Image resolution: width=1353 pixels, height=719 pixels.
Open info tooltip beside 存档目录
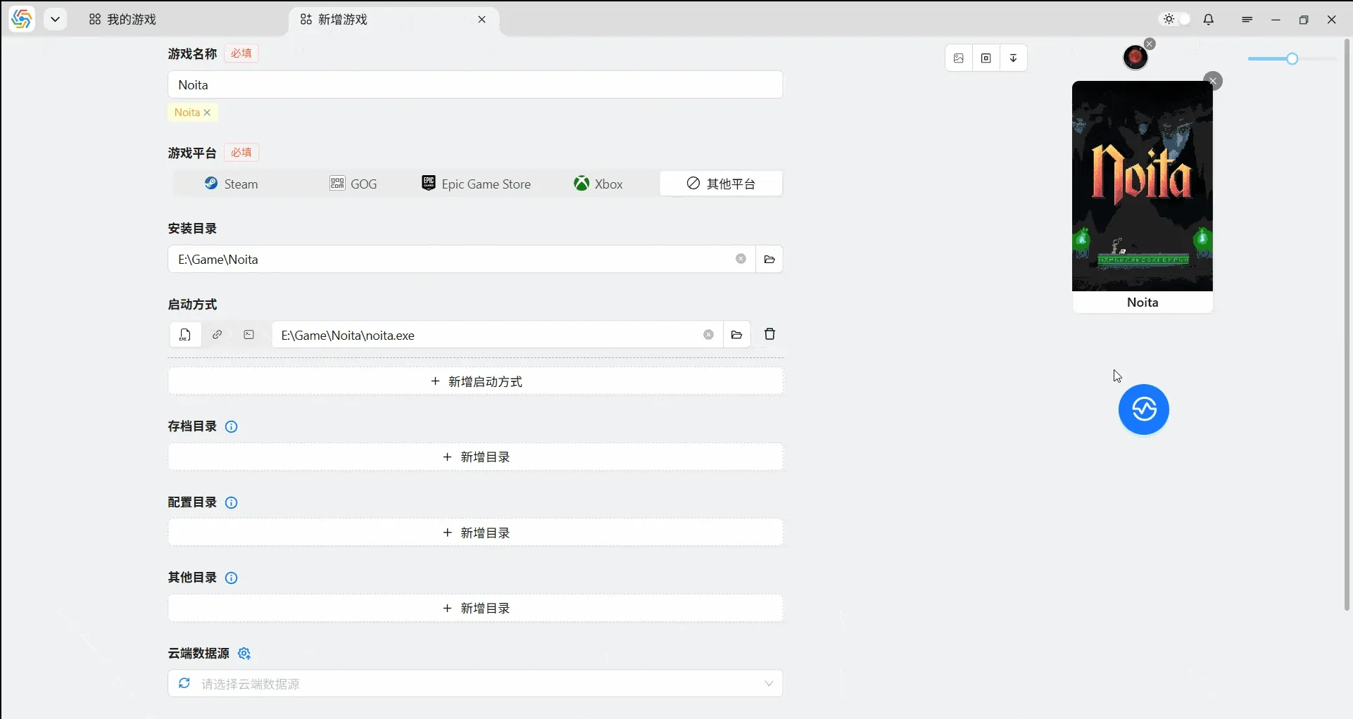[x=231, y=427]
